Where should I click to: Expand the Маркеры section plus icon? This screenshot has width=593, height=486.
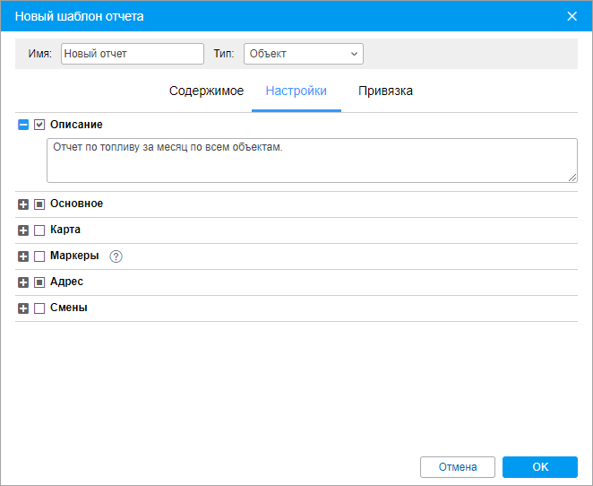pyautogui.click(x=23, y=256)
